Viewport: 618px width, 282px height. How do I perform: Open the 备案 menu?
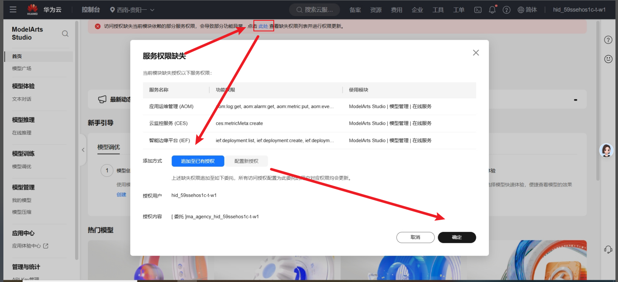[x=355, y=10]
